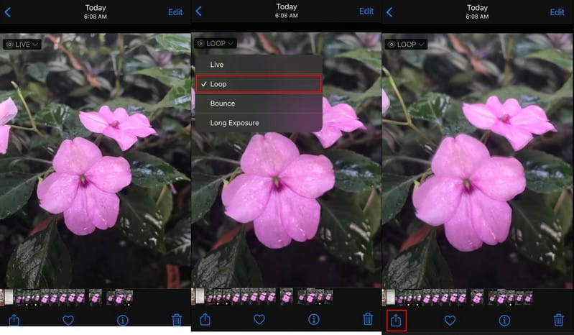This screenshot has height=335, width=574.
Task: Tap the trash icon in the middle screenshot
Action: click(x=368, y=318)
